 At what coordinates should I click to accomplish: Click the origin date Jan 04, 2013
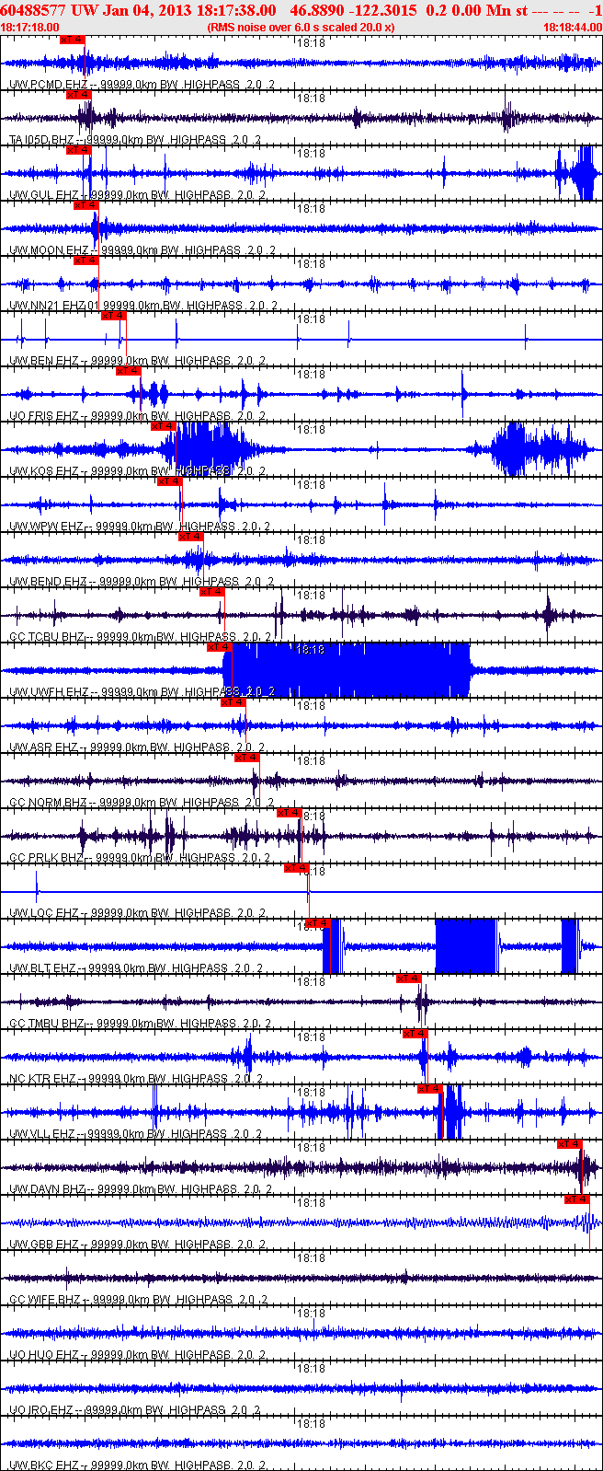pyautogui.click(x=147, y=10)
